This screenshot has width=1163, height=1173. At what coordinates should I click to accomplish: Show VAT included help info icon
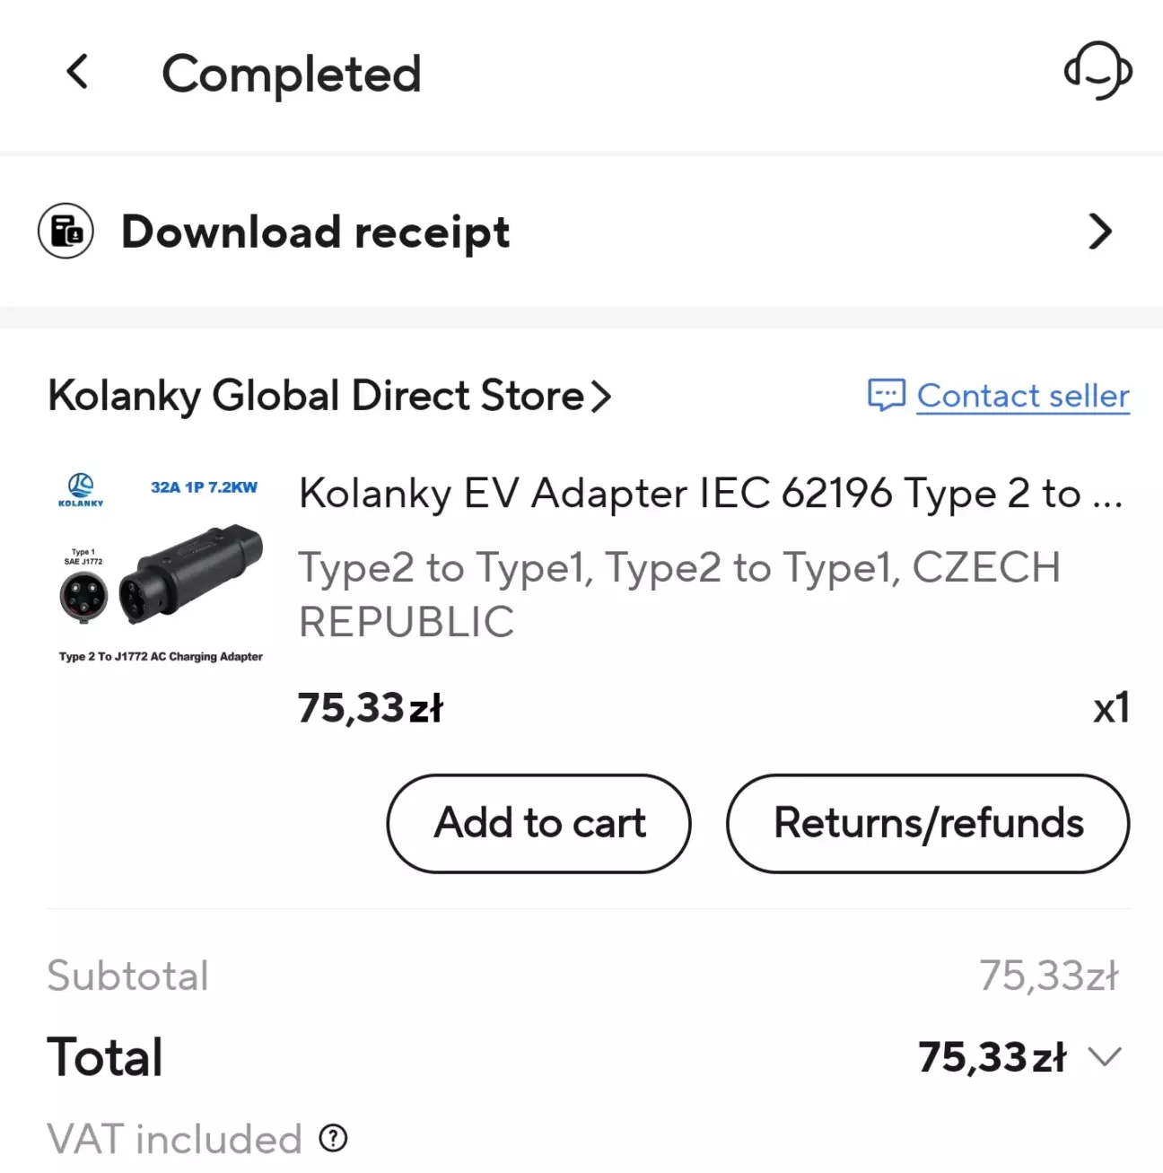pos(333,1139)
